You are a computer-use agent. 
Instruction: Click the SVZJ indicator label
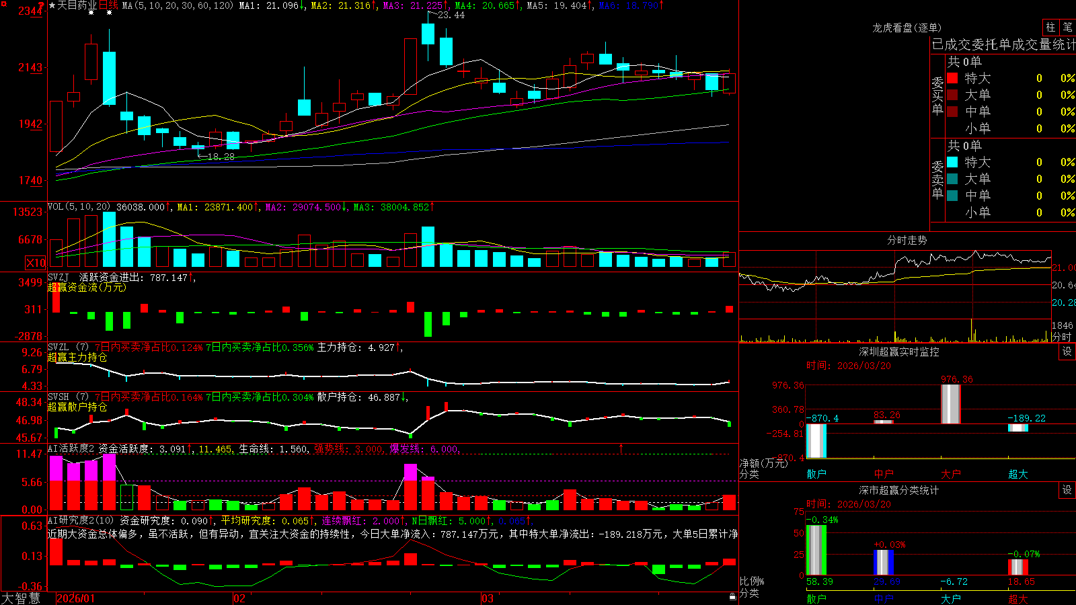[59, 277]
